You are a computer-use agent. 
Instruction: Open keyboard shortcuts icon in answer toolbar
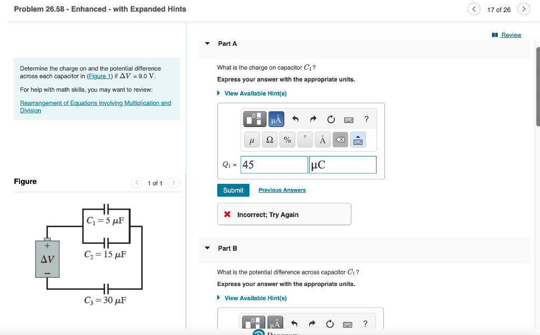(x=348, y=119)
